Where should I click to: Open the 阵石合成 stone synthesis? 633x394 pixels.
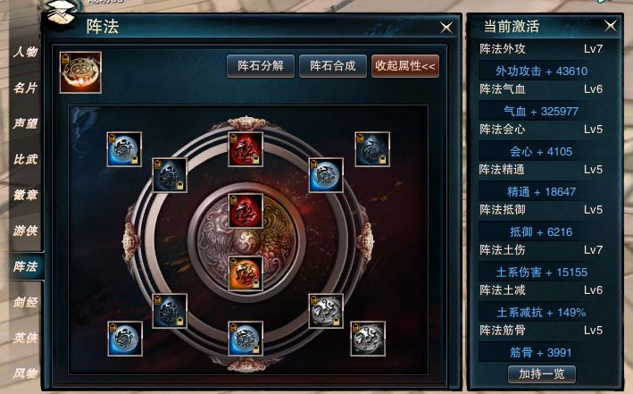point(333,66)
